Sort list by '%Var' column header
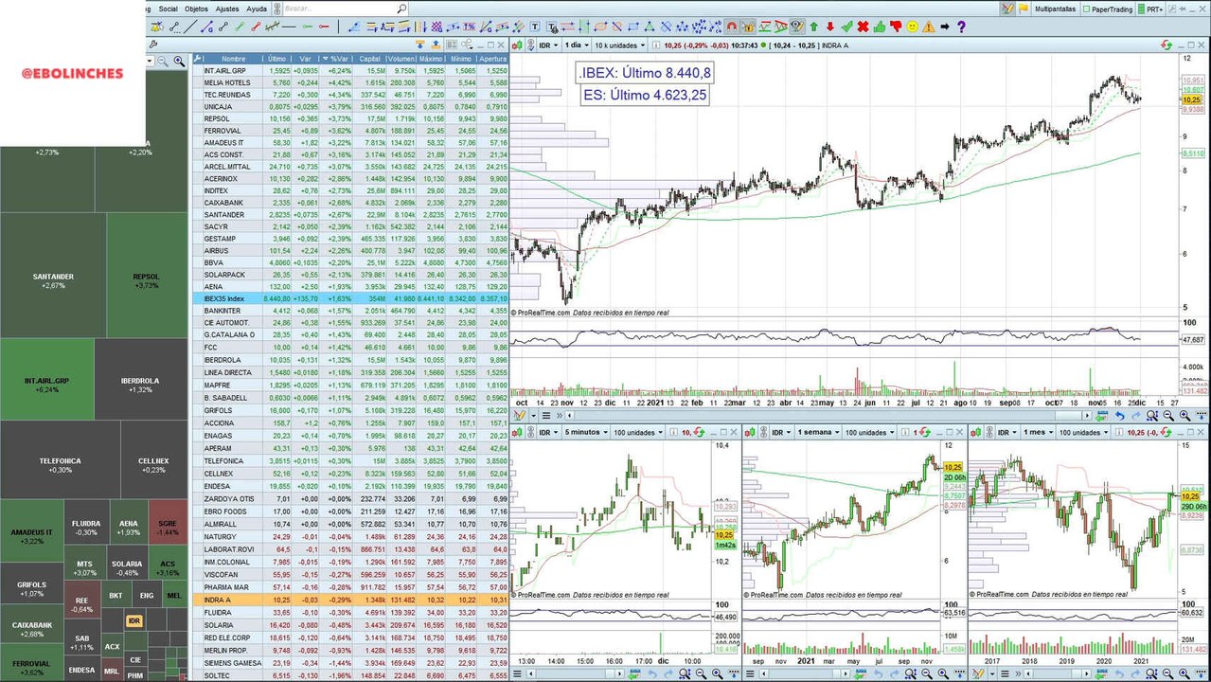Viewport: 1211px width, 682px height. [336, 59]
